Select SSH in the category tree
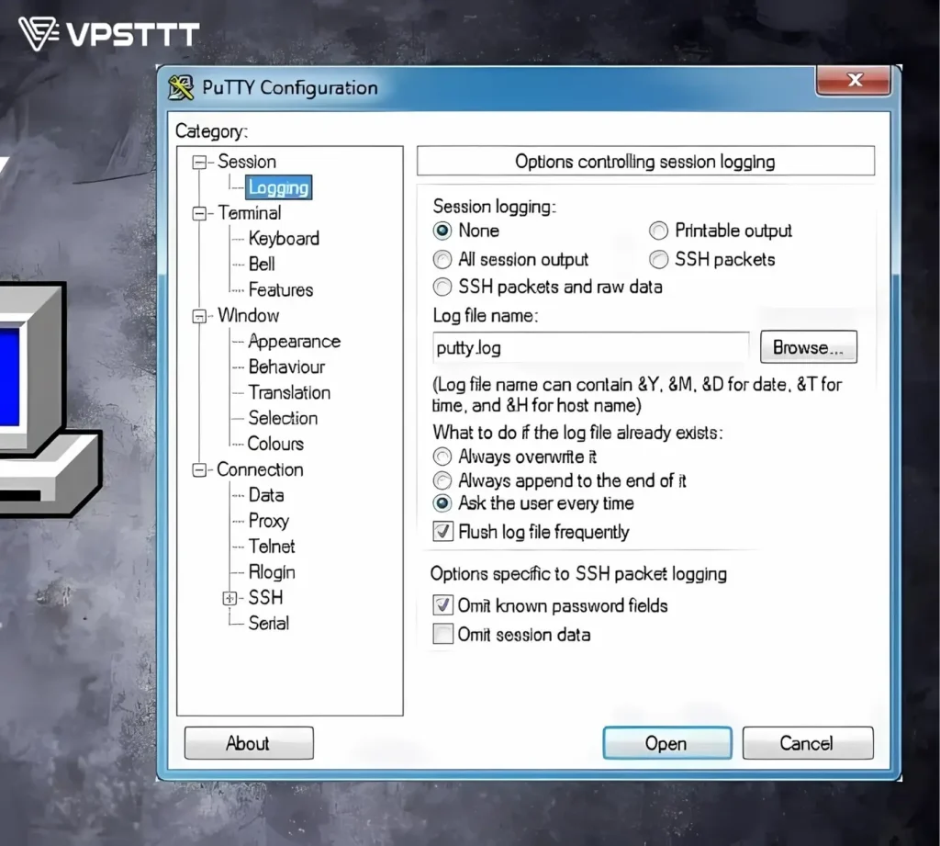Viewport: 940px width, 846px height. click(265, 598)
